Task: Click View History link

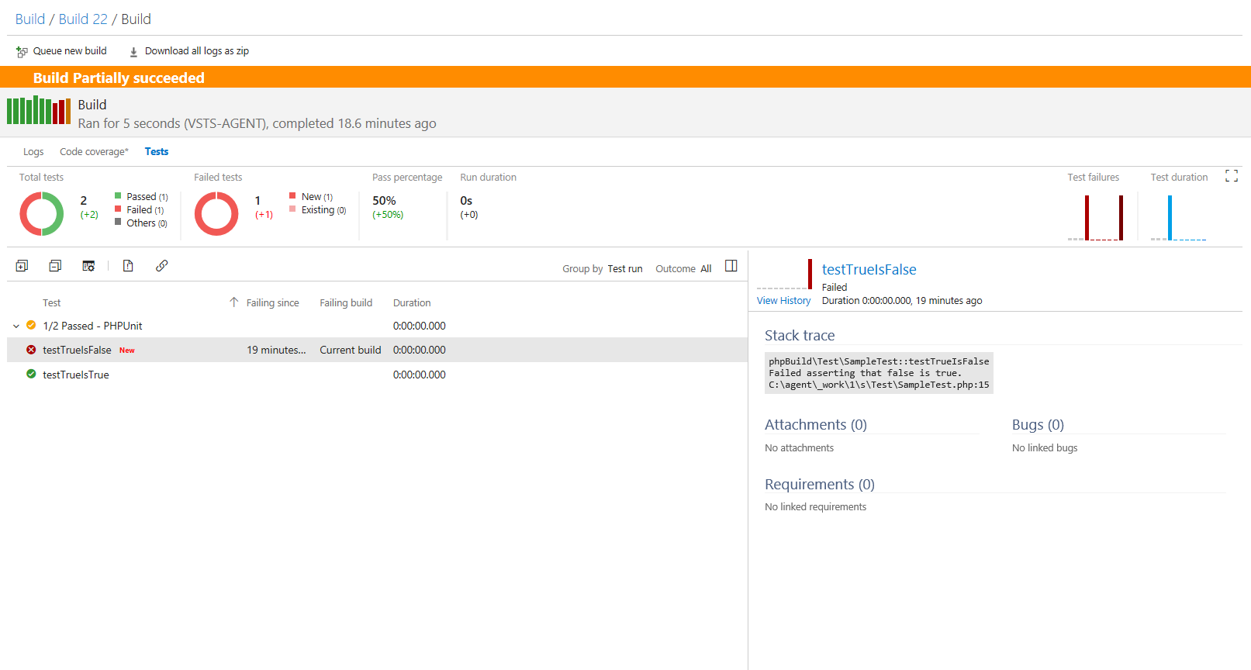Action: pyautogui.click(x=783, y=301)
